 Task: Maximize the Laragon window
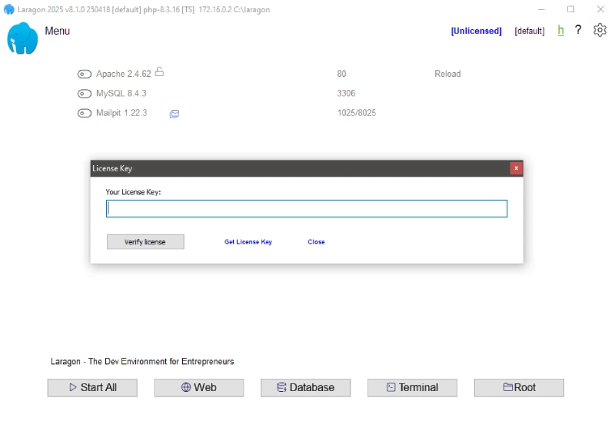click(570, 9)
